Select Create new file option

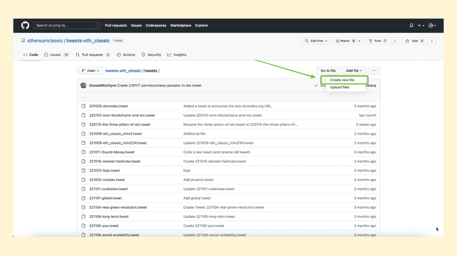[x=342, y=80]
